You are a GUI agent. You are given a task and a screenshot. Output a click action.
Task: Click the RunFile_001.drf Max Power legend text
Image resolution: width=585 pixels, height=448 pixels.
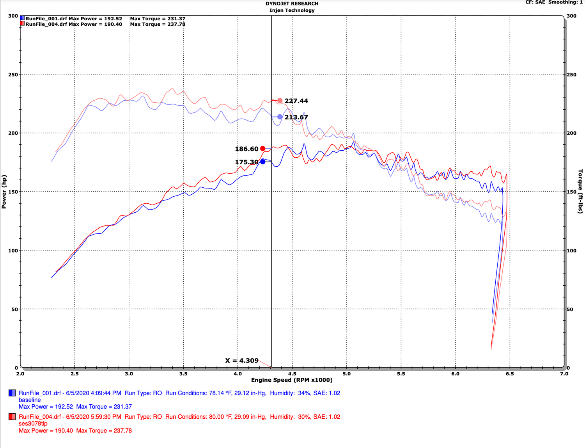pyautogui.click(x=74, y=18)
